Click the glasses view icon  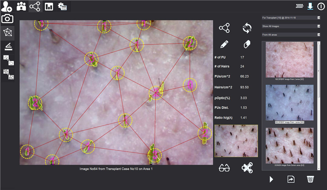224,168
